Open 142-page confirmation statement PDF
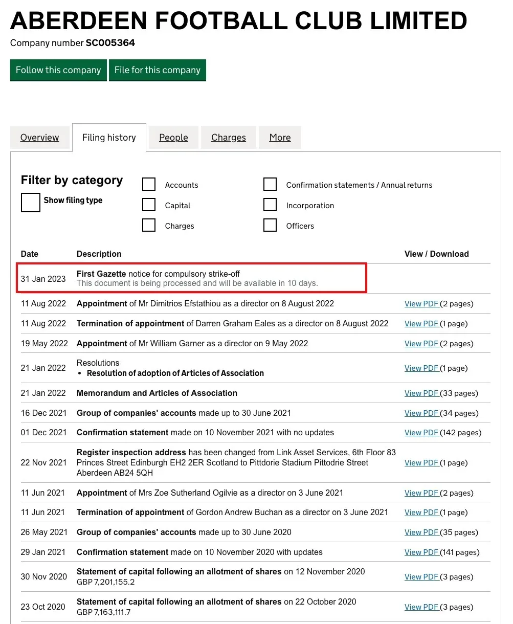 [x=421, y=433]
